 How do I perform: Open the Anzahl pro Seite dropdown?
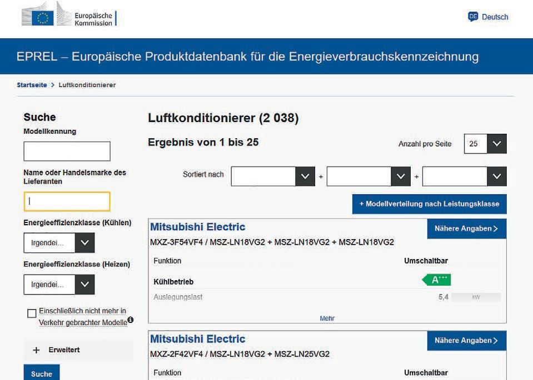[x=485, y=144]
